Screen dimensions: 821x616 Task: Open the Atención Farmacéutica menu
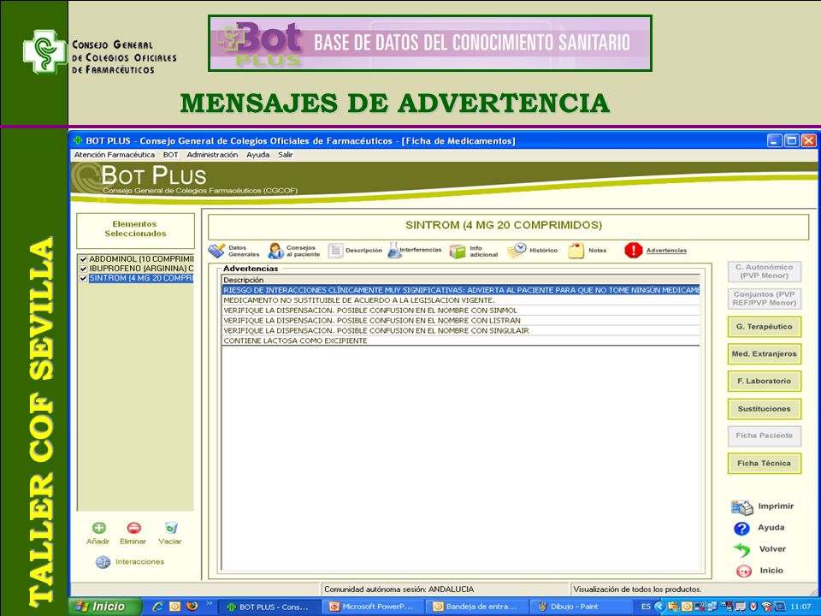coord(114,155)
